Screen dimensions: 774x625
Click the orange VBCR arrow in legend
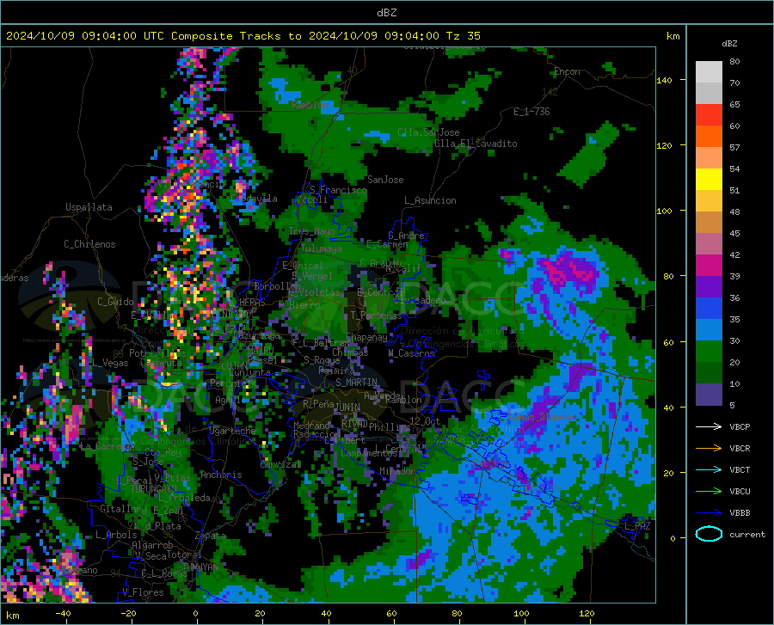pyautogui.click(x=709, y=448)
